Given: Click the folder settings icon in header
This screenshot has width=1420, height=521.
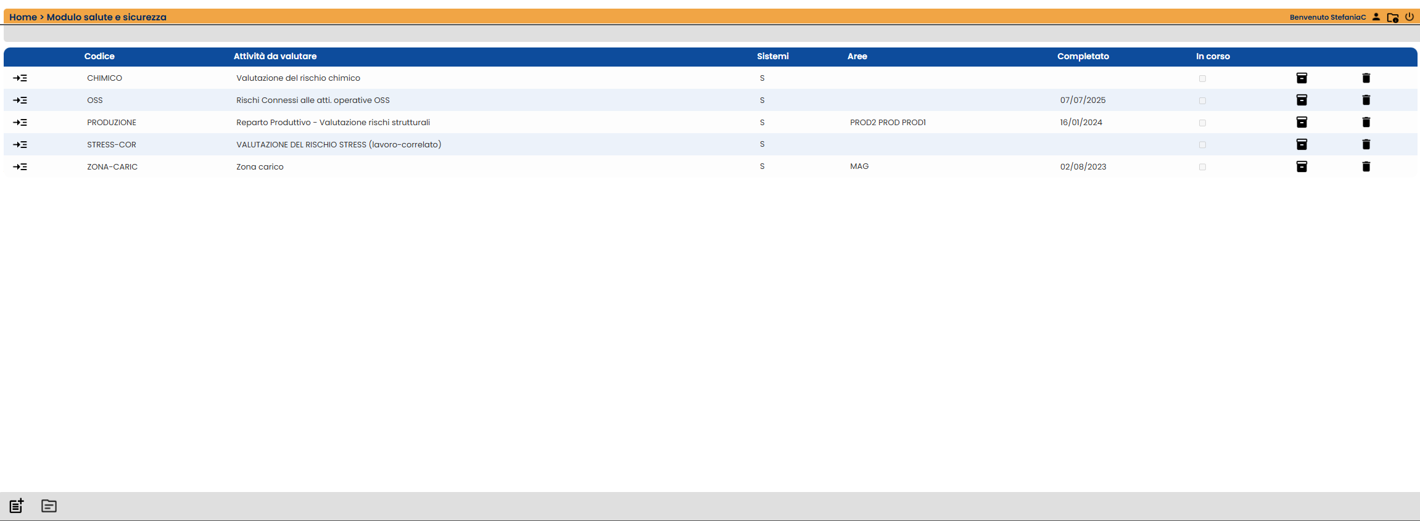Looking at the screenshot, I should (x=1393, y=18).
